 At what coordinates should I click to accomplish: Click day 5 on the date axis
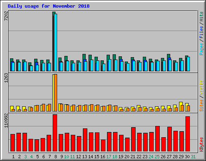[x=37, y=157]
